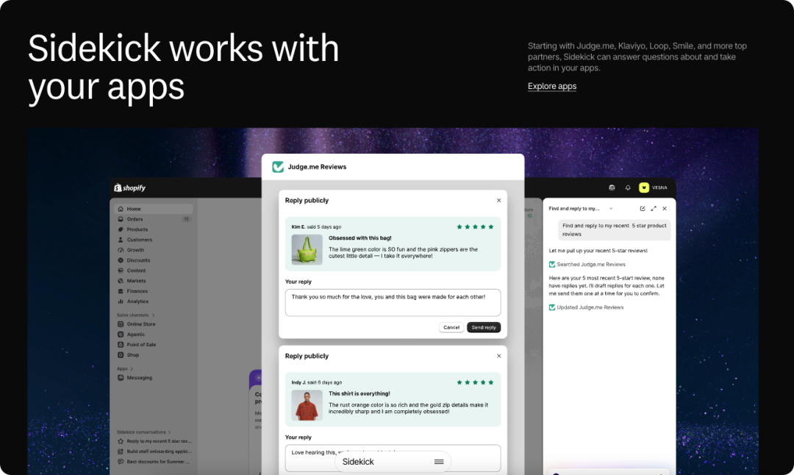Expand the 'Find and reply to my...' conversation dropdown
This screenshot has width=794, height=475.
point(611,209)
